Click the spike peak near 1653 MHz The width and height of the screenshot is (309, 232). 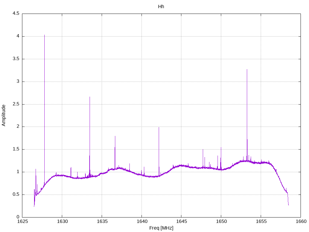pyautogui.click(x=247, y=69)
